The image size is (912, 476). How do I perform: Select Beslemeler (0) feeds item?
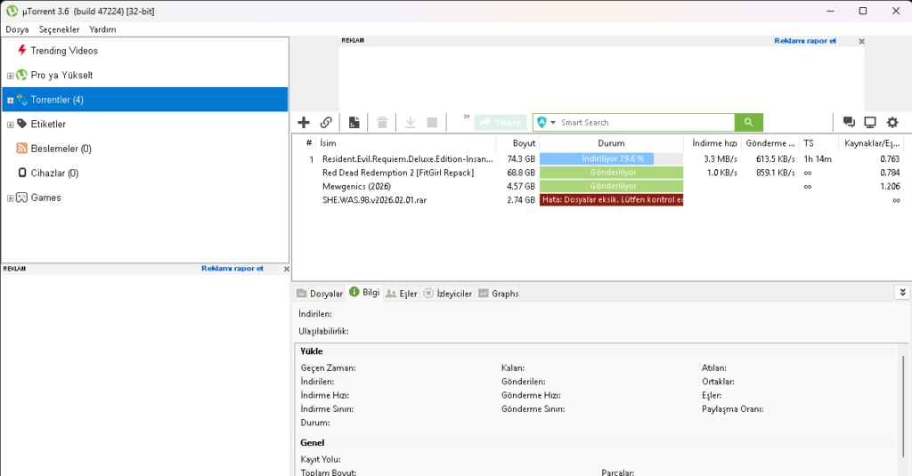pos(61,149)
